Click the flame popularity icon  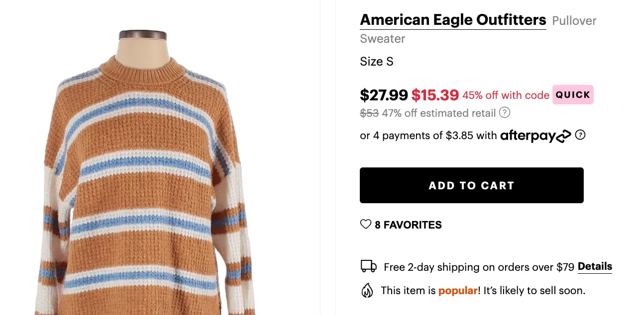point(367,290)
